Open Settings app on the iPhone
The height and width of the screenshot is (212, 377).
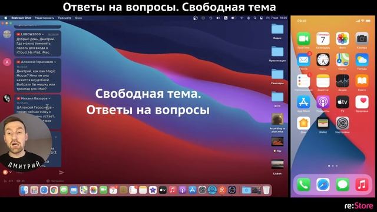click(x=342, y=123)
